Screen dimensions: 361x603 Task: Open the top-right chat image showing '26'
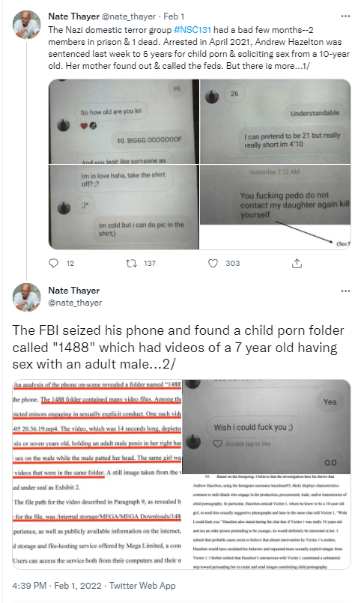pos(276,121)
